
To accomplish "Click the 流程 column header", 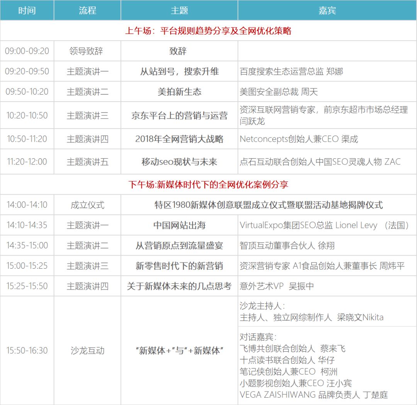I will click(x=87, y=10).
